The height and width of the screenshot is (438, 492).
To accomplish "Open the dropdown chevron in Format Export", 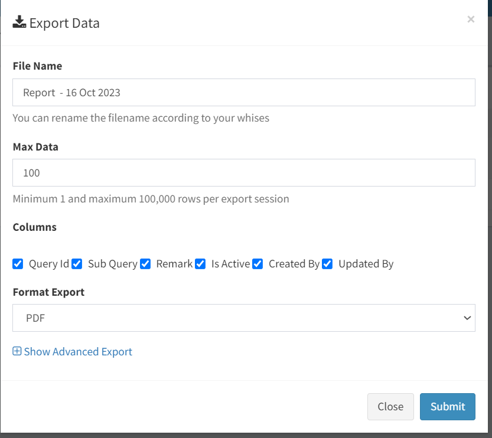I will pos(467,318).
